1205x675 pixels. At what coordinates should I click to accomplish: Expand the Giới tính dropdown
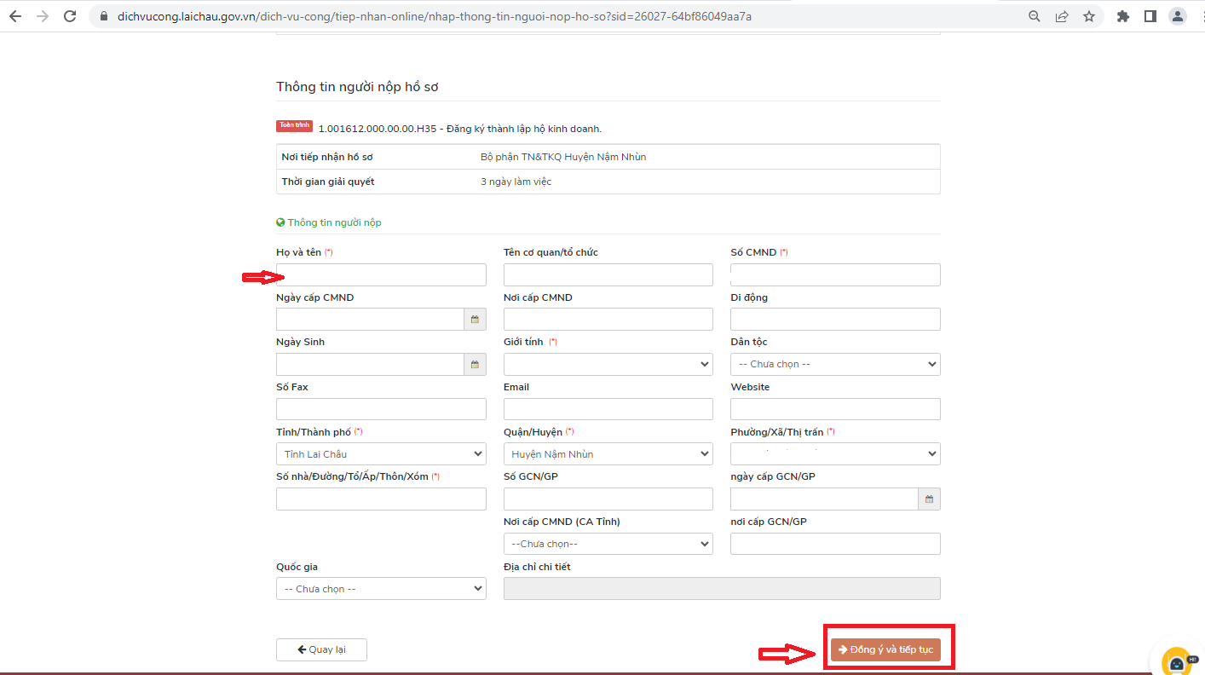click(608, 365)
